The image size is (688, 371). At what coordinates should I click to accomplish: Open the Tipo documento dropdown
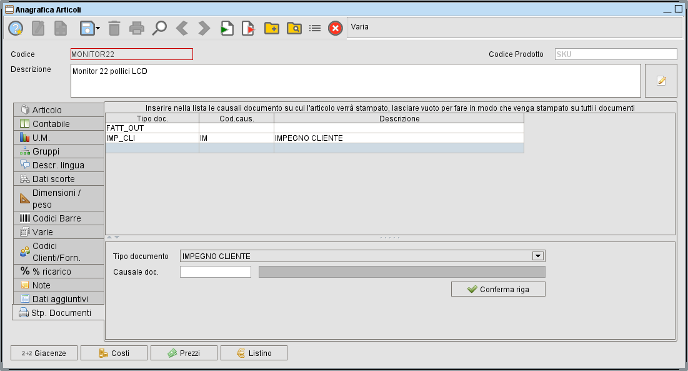click(x=537, y=256)
